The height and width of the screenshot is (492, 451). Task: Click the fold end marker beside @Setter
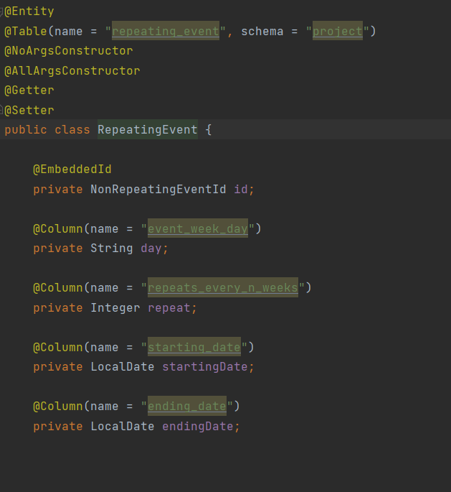point(2,110)
